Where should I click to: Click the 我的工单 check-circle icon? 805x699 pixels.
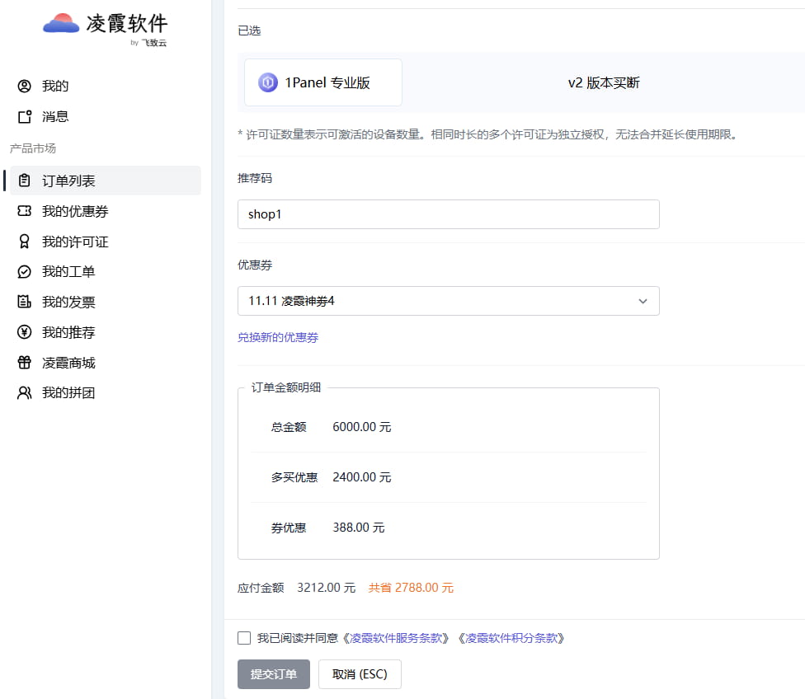coord(25,272)
